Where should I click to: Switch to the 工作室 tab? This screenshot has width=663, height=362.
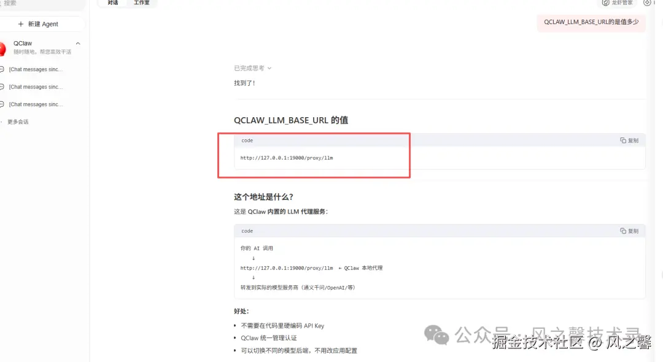pos(142,2)
